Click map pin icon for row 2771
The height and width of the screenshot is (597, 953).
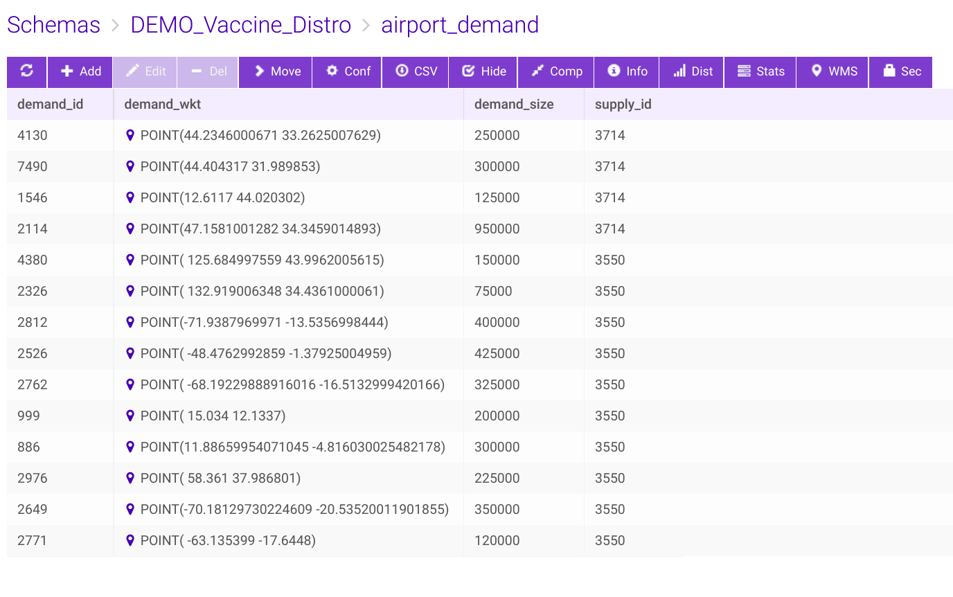pyautogui.click(x=130, y=540)
